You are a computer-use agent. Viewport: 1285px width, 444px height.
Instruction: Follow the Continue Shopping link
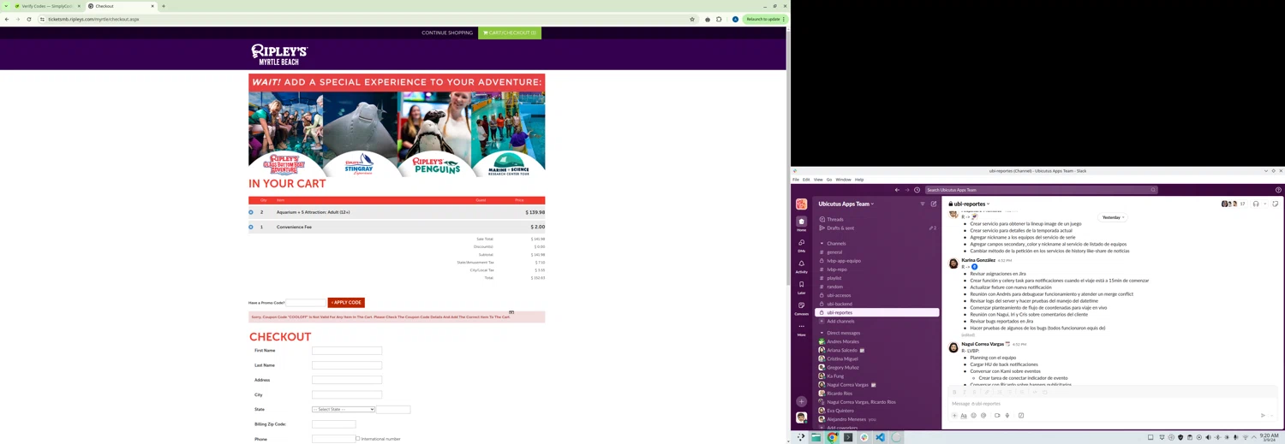click(x=447, y=33)
